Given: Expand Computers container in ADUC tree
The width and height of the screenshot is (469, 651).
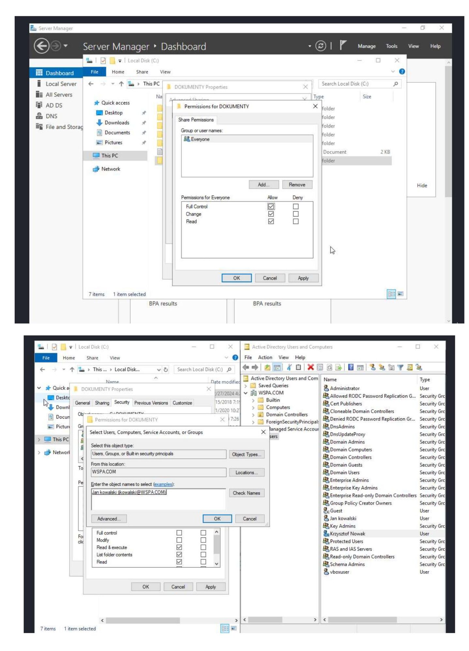Looking at the screenshot, I should click(x=253, y=407).
